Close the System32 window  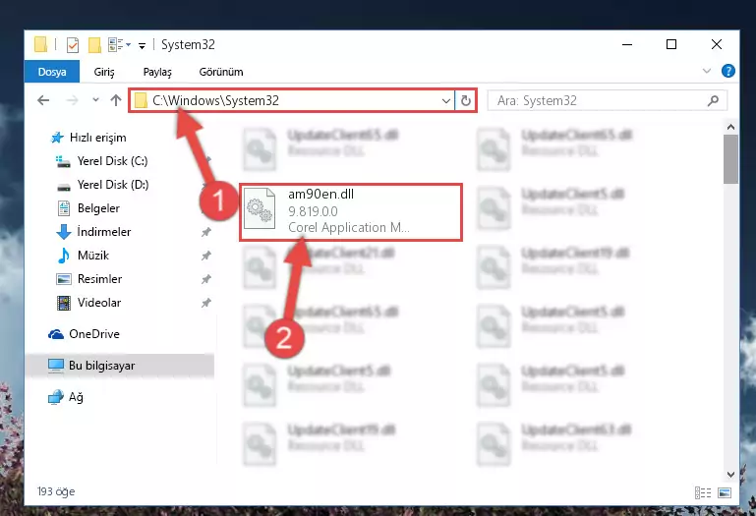pos(717,45)
